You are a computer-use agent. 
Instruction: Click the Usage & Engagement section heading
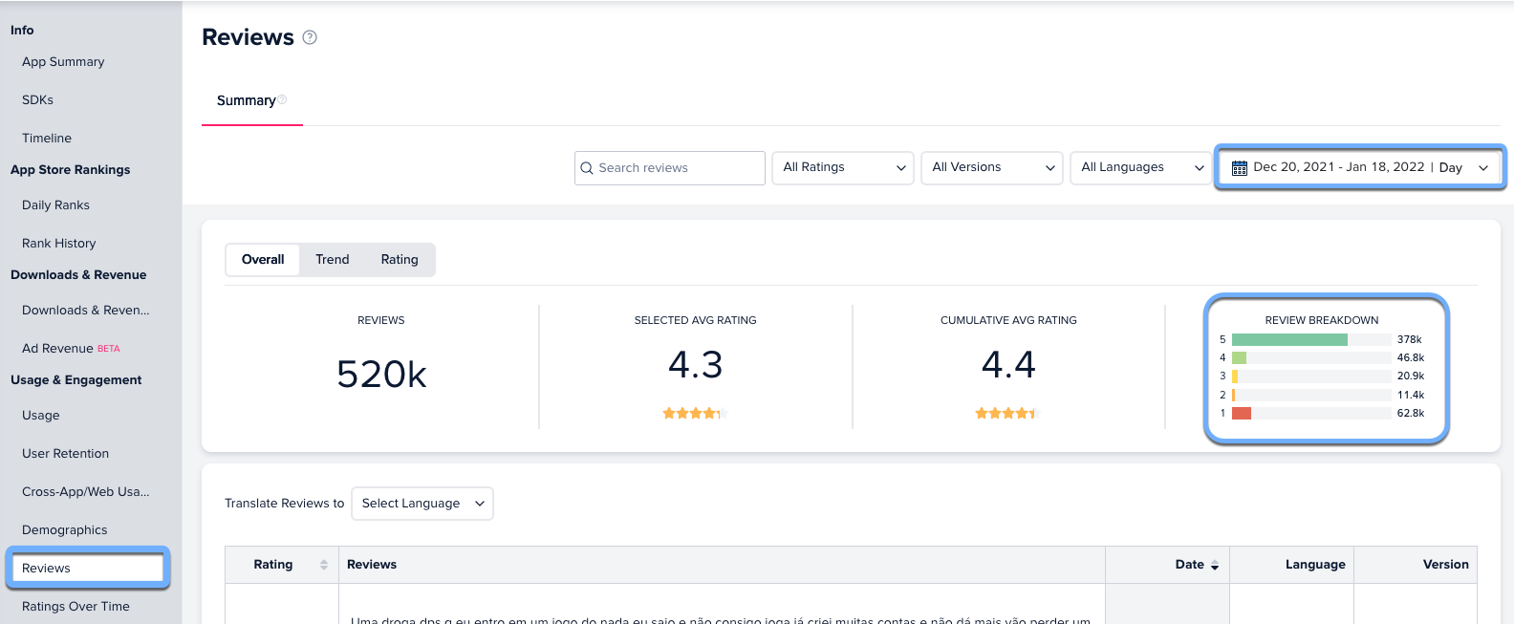tap(76, 379)
